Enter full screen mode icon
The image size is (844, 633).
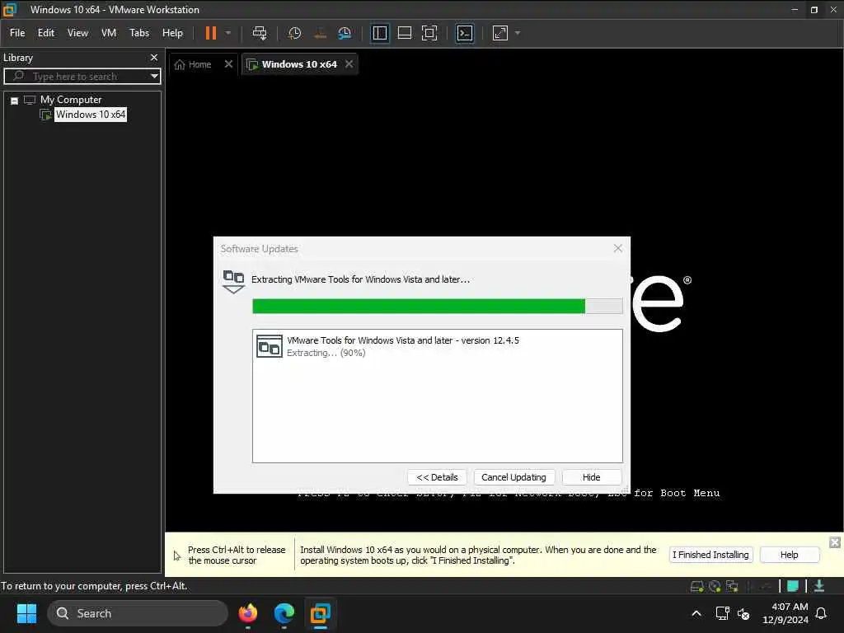429,33
